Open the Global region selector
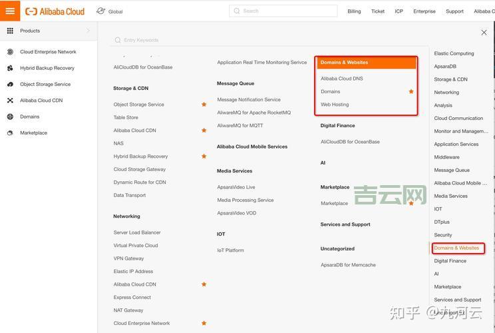Screen dimensions: 495x333 (110, 11)
